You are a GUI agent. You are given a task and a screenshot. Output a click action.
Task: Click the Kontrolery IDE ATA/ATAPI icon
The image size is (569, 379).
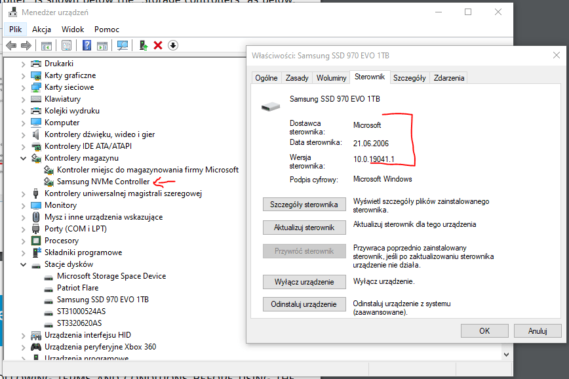36,146
